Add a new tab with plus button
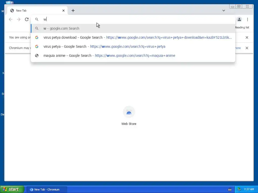 (73, 11)
